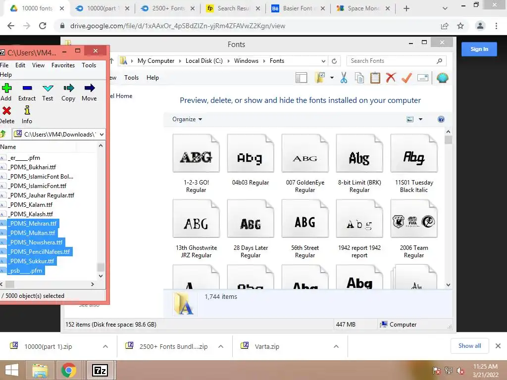
Task: Click the folder options icon with checkmark
Action: [x=320, y=78]
